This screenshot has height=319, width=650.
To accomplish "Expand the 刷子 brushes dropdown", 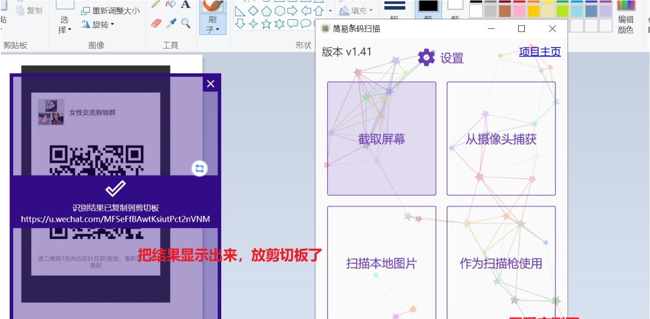I will click(213, 24).
